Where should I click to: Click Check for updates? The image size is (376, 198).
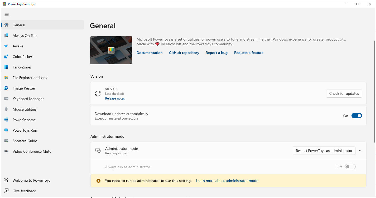click(344, 93)
